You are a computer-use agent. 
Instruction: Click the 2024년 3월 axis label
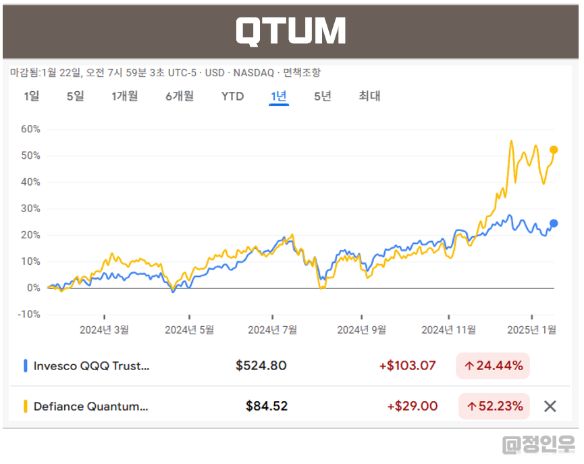pos(104,330)
